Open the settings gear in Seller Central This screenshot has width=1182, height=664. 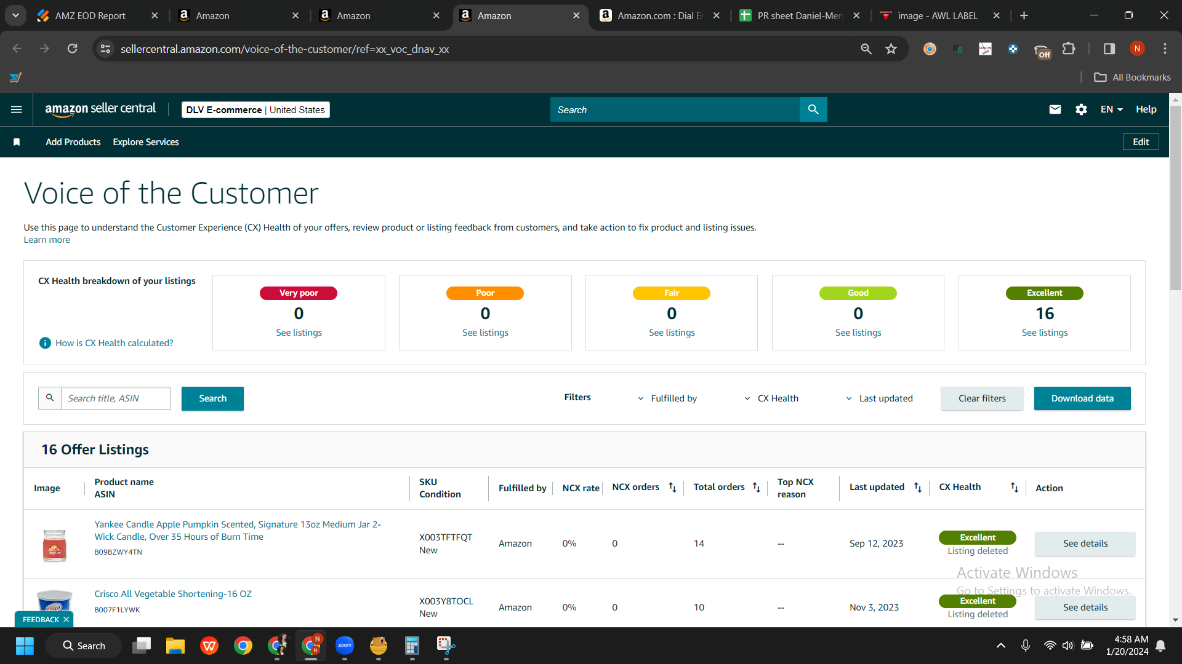coord(1081,109)
